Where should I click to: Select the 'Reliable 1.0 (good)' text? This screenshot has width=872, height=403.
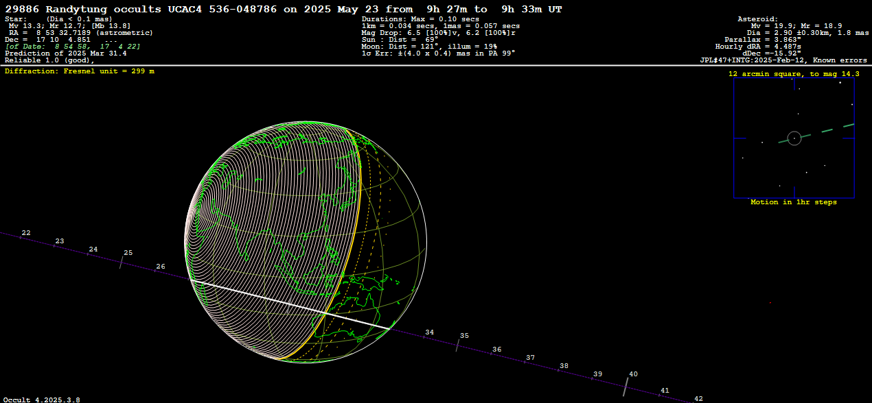(x=49, y=60)
